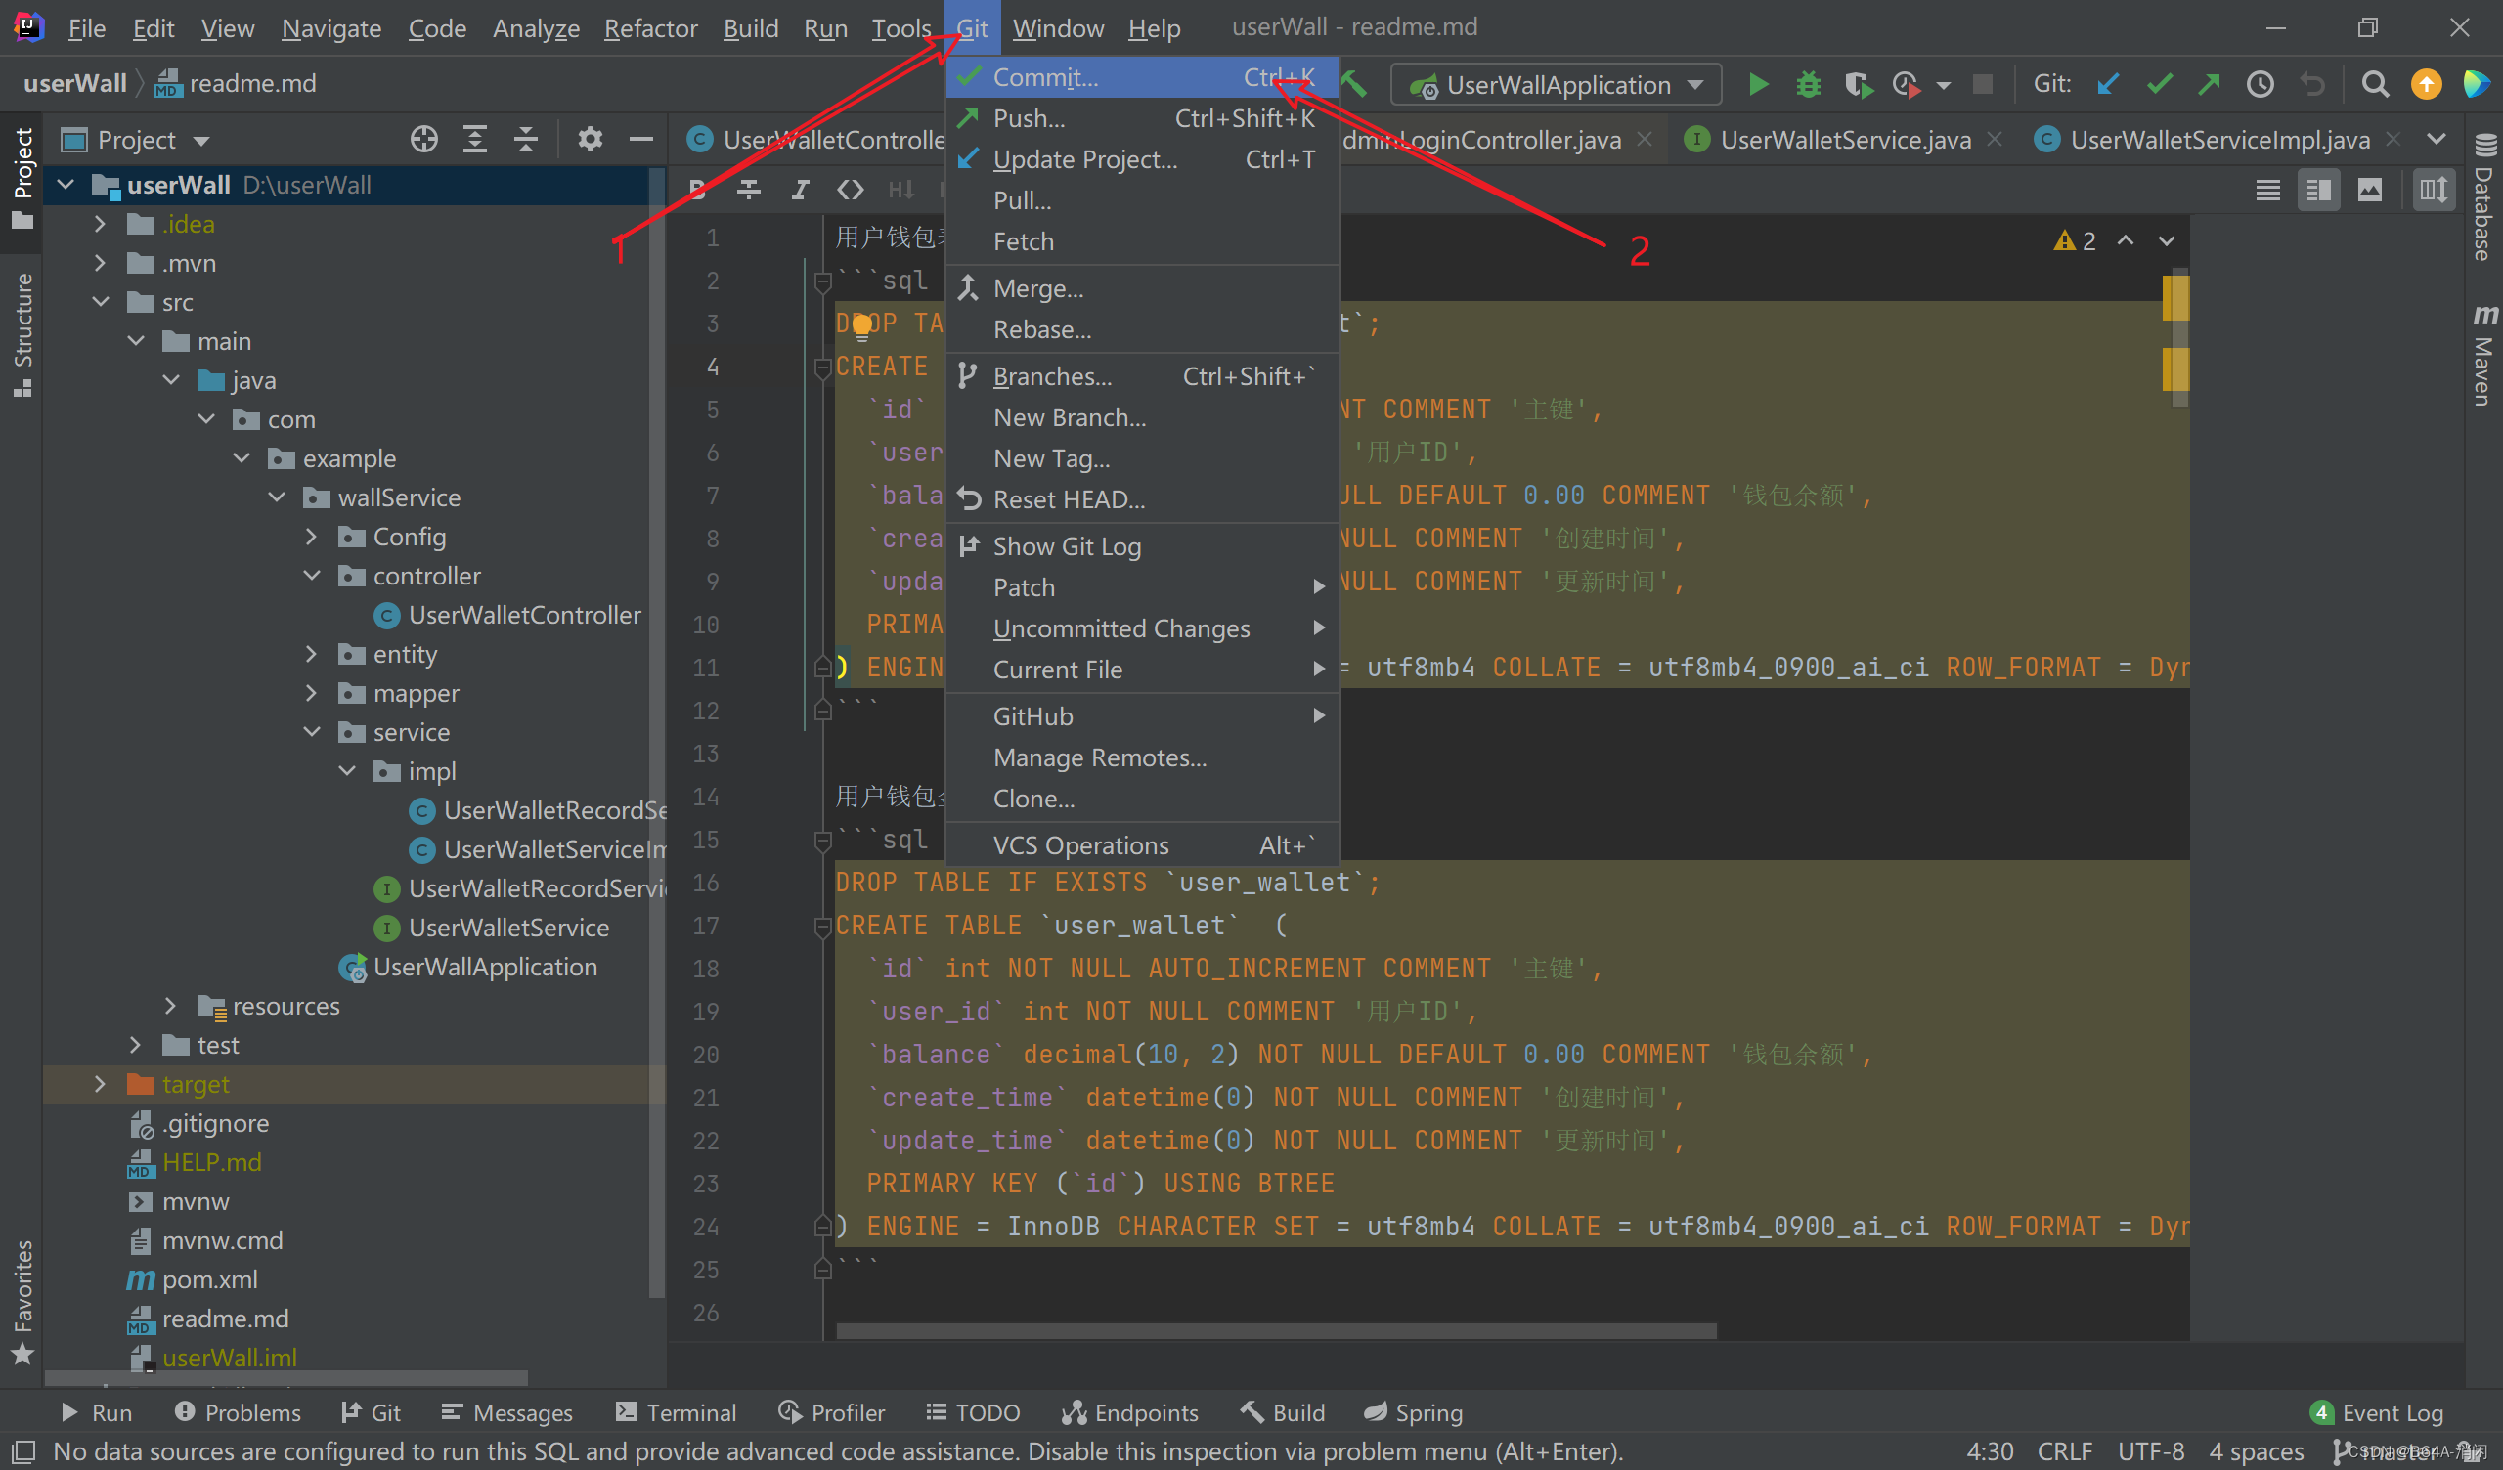Jump to next highlighted warning
Screen dimensions: 2503x1470
click(x=2167, y=240)
